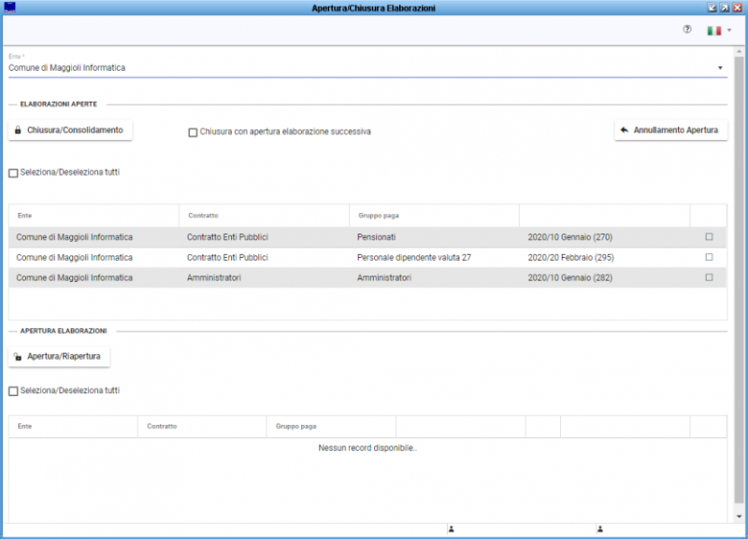Click the person icon in the bottom-middle column
748x539 pixels.
click(599, 529)
